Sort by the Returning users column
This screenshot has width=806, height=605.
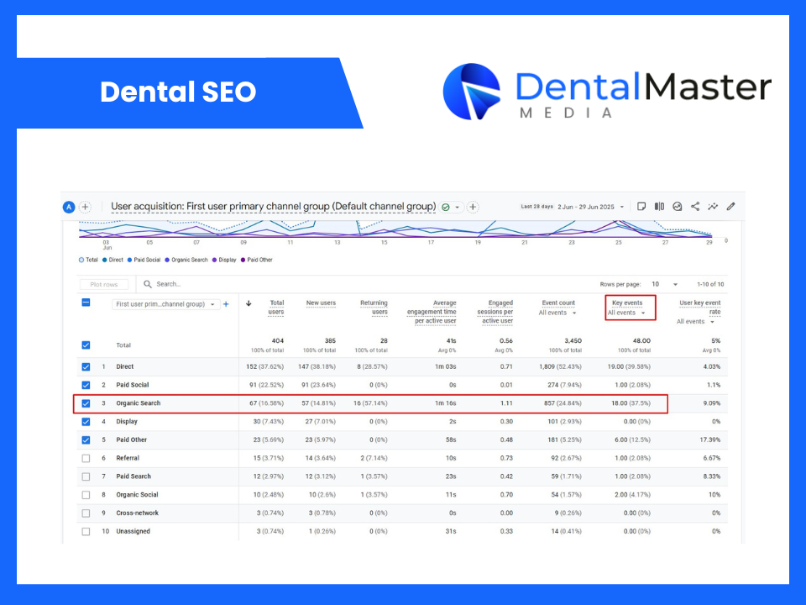pos(374,308)
